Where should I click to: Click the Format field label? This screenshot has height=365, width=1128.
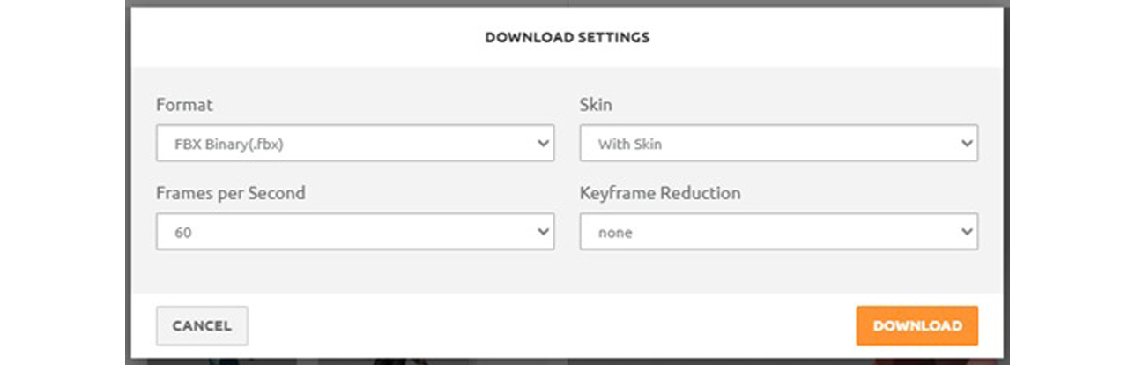[184, 105]
